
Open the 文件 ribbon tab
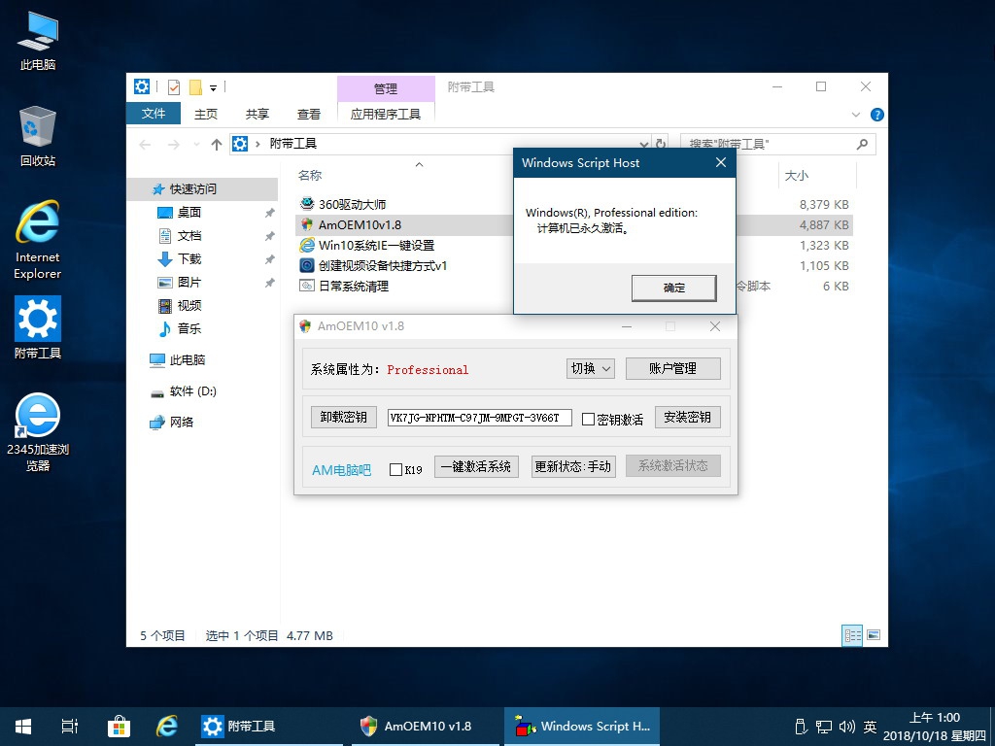click(154, 114)
